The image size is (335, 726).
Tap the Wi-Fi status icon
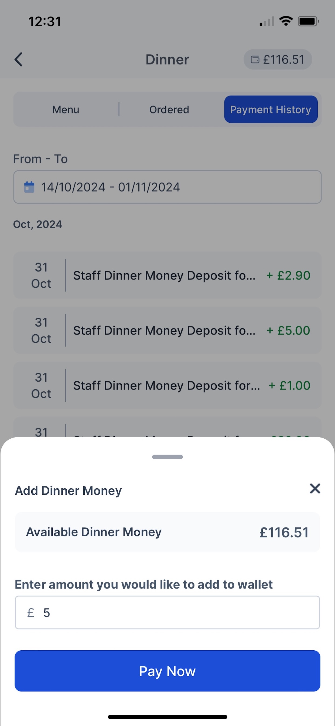click(x=286, y=21)
